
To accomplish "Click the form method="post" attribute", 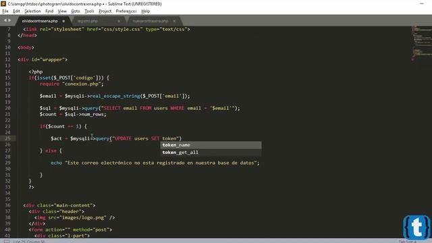I will [91, 230].
